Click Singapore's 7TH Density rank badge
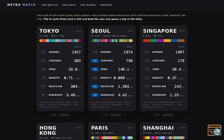The image size is (224, 140). (x=147, y=78)
